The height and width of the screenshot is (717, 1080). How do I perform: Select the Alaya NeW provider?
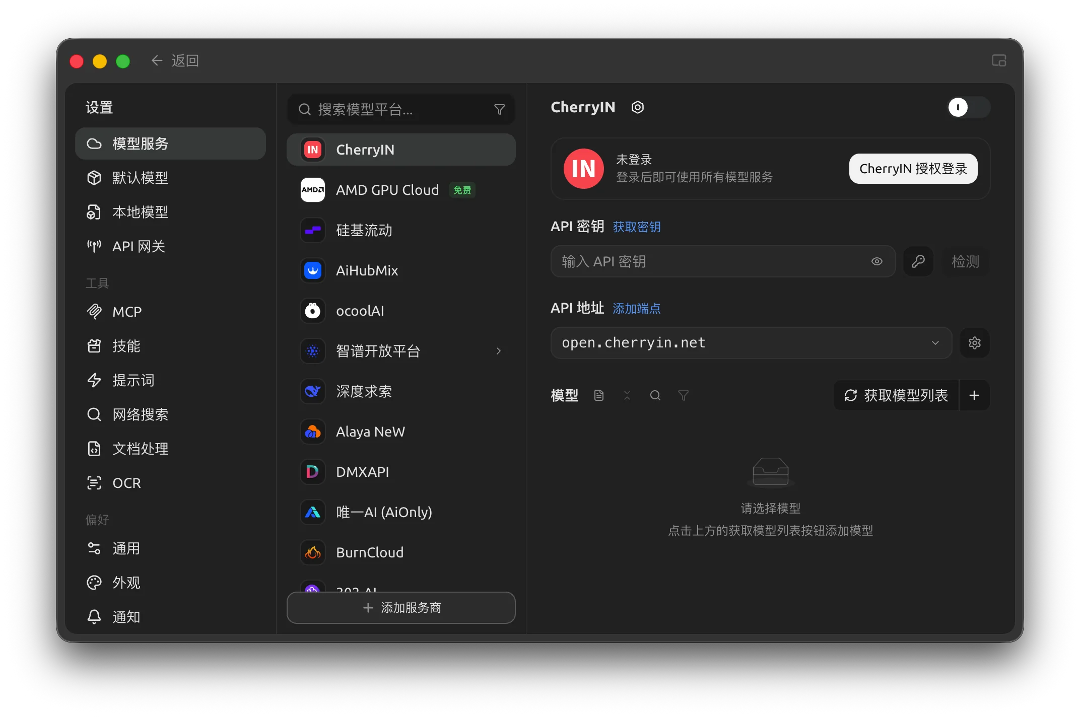pyautogui.click(x=401, y=432)
